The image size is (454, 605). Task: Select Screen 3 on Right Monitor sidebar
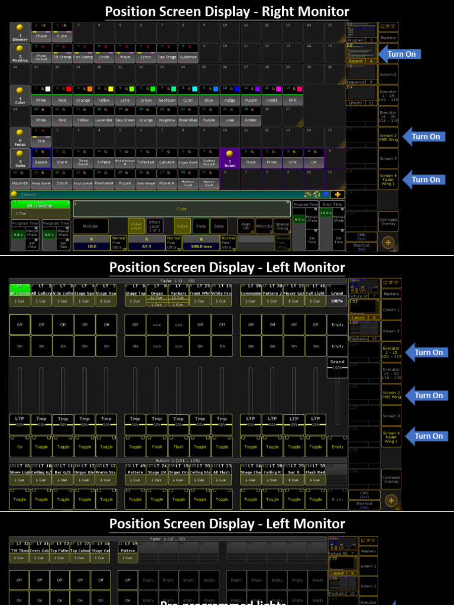388,158
